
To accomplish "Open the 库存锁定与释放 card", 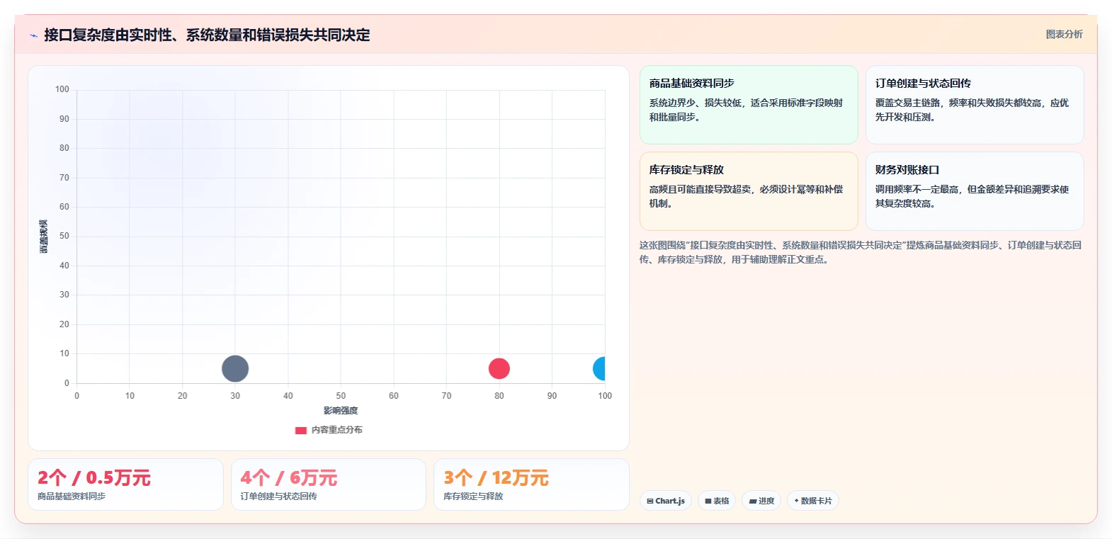I will tap(749, 191).
